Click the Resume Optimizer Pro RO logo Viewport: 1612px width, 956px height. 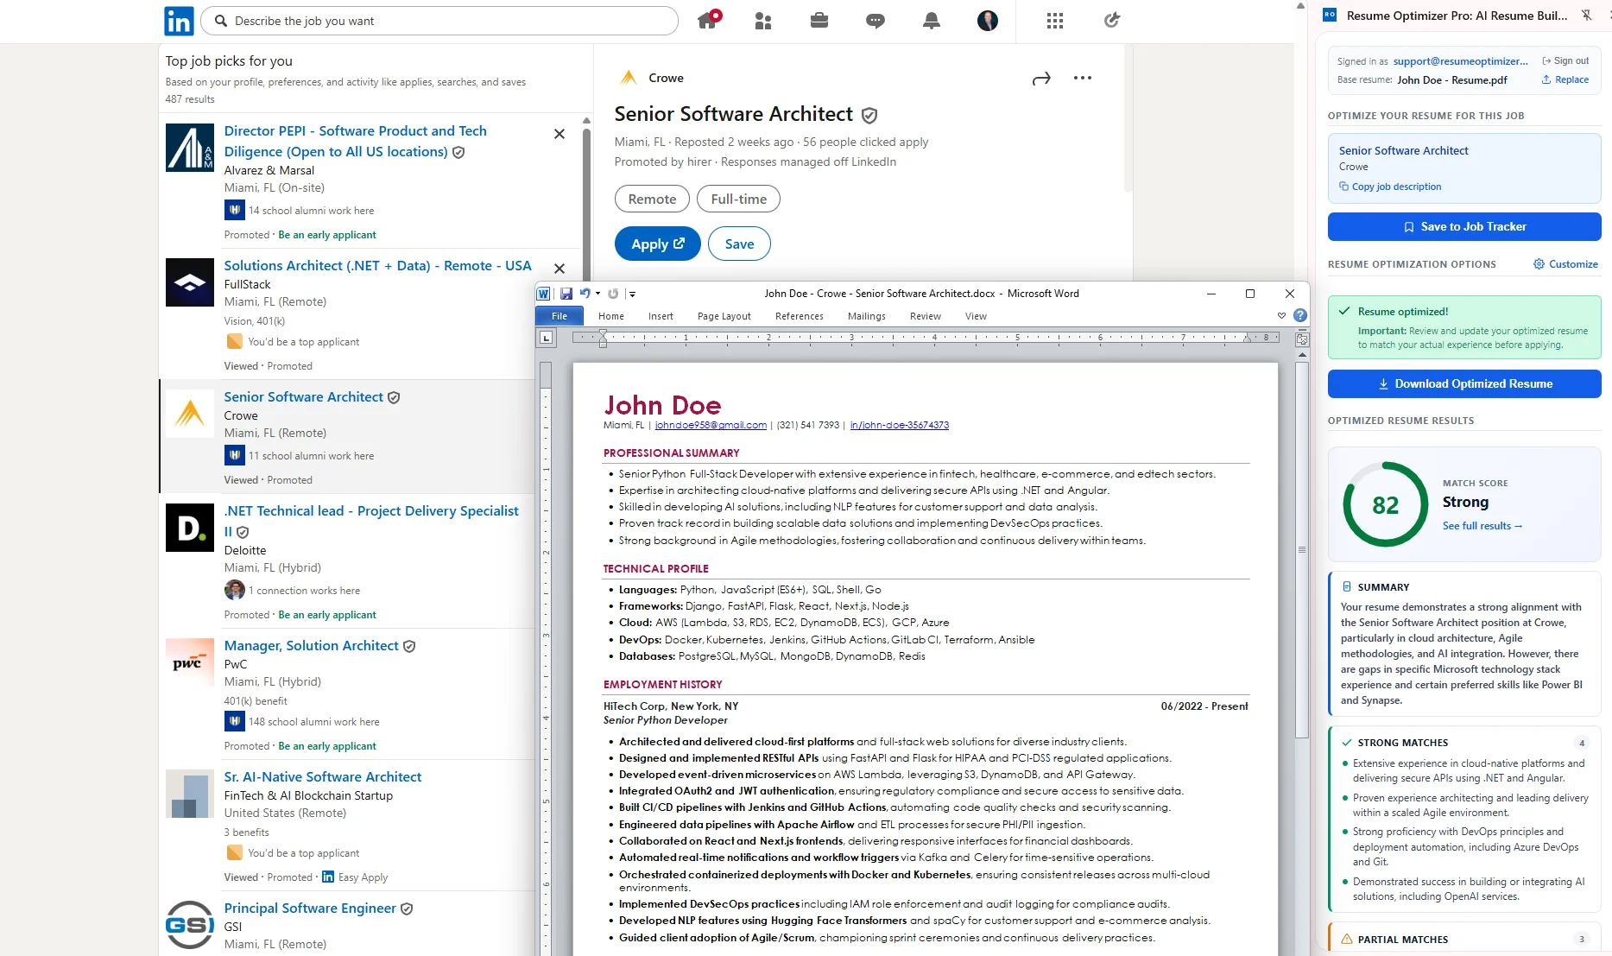point(1330,15)
